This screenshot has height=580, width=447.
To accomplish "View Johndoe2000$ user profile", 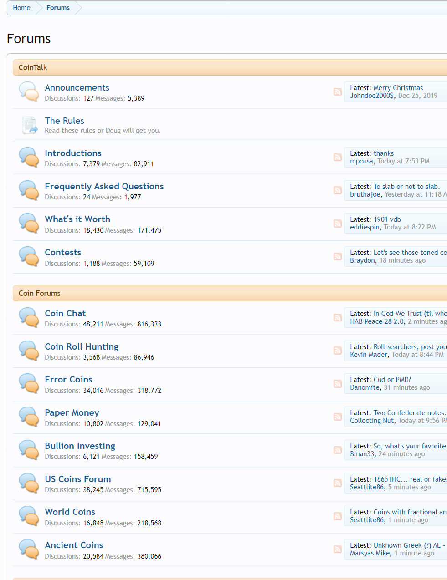I will coord(372,96).
